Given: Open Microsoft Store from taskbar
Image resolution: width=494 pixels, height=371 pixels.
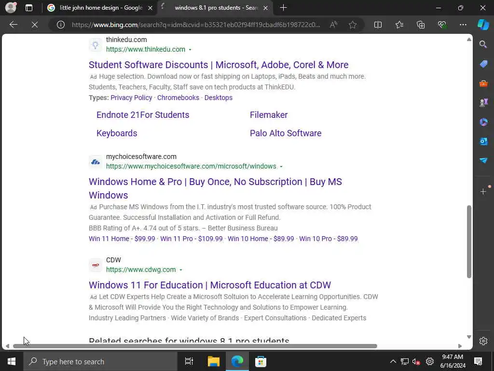Looking at the screenshot, I should (261, 361).
